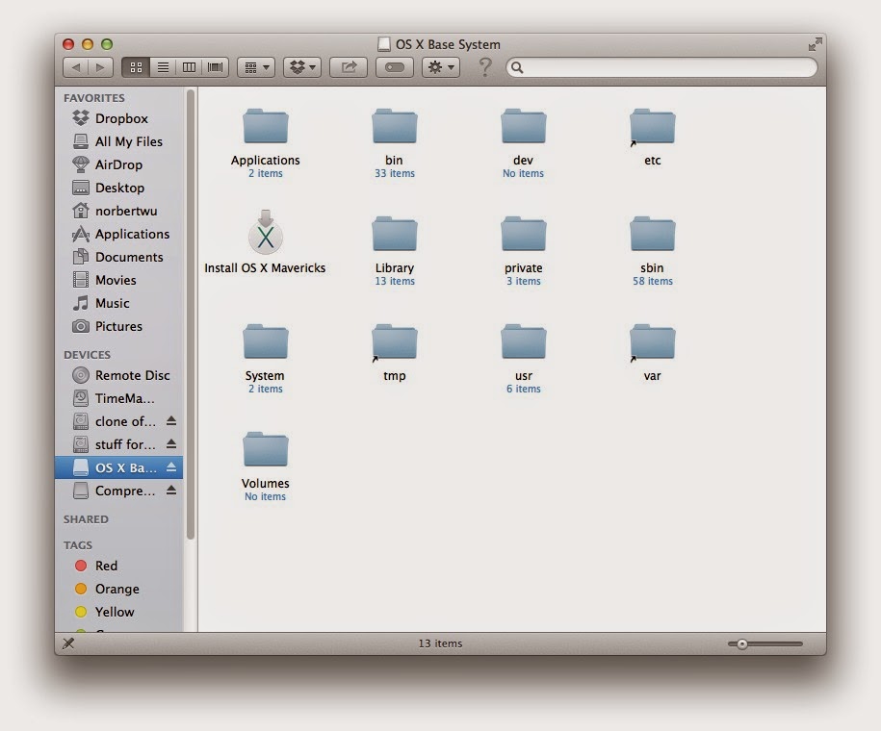The width and height of the screenshot is (881, 731).
Task: Select Applications in the sidebar favorites
Action: tap(121, 234)
